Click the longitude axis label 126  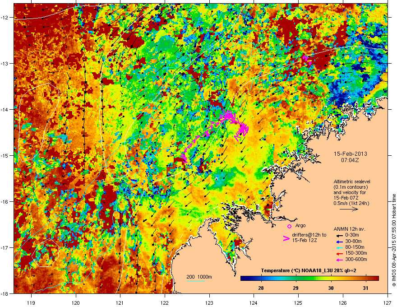click(x=343, y=302)
